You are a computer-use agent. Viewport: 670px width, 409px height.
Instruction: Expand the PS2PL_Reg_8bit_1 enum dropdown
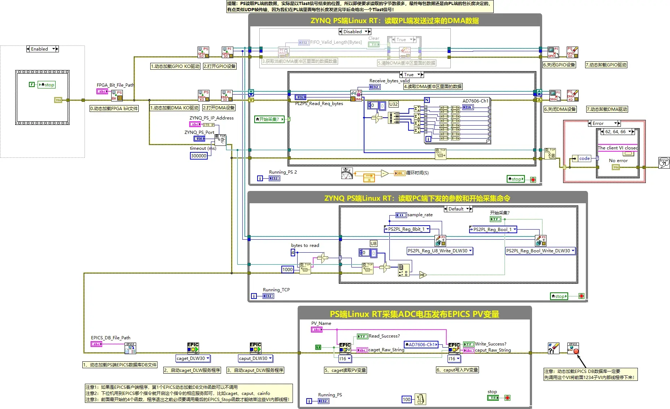coord(428,229)
